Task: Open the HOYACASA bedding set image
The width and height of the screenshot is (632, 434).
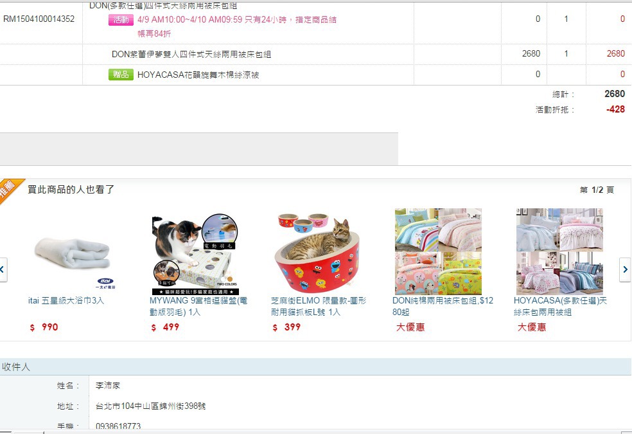Action: (559, 251)
